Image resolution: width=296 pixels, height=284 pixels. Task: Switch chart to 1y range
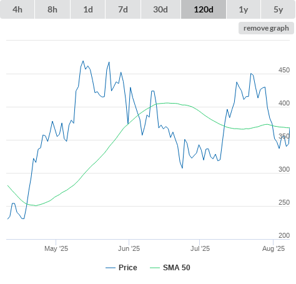[x=244, y=9]
